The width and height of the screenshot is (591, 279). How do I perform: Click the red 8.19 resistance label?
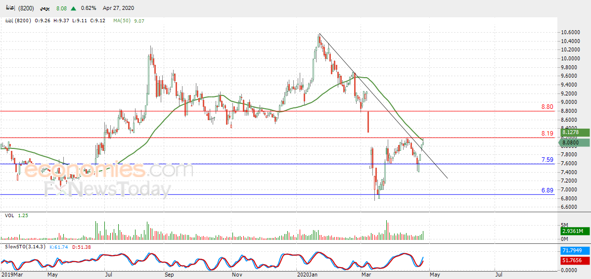[x=547, y=134]
